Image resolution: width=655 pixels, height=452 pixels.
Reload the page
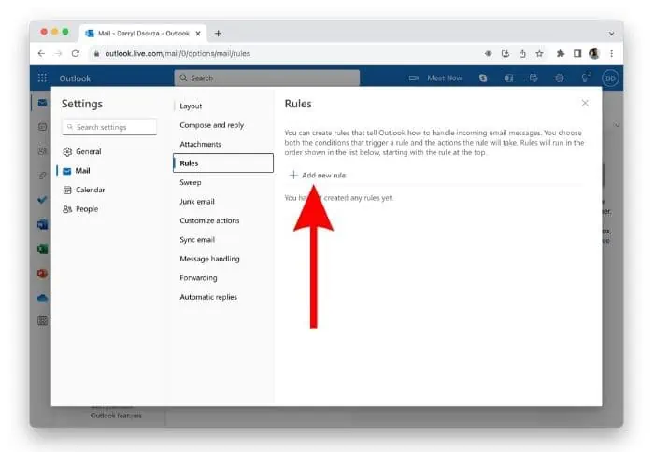click(x=76, y=53)
